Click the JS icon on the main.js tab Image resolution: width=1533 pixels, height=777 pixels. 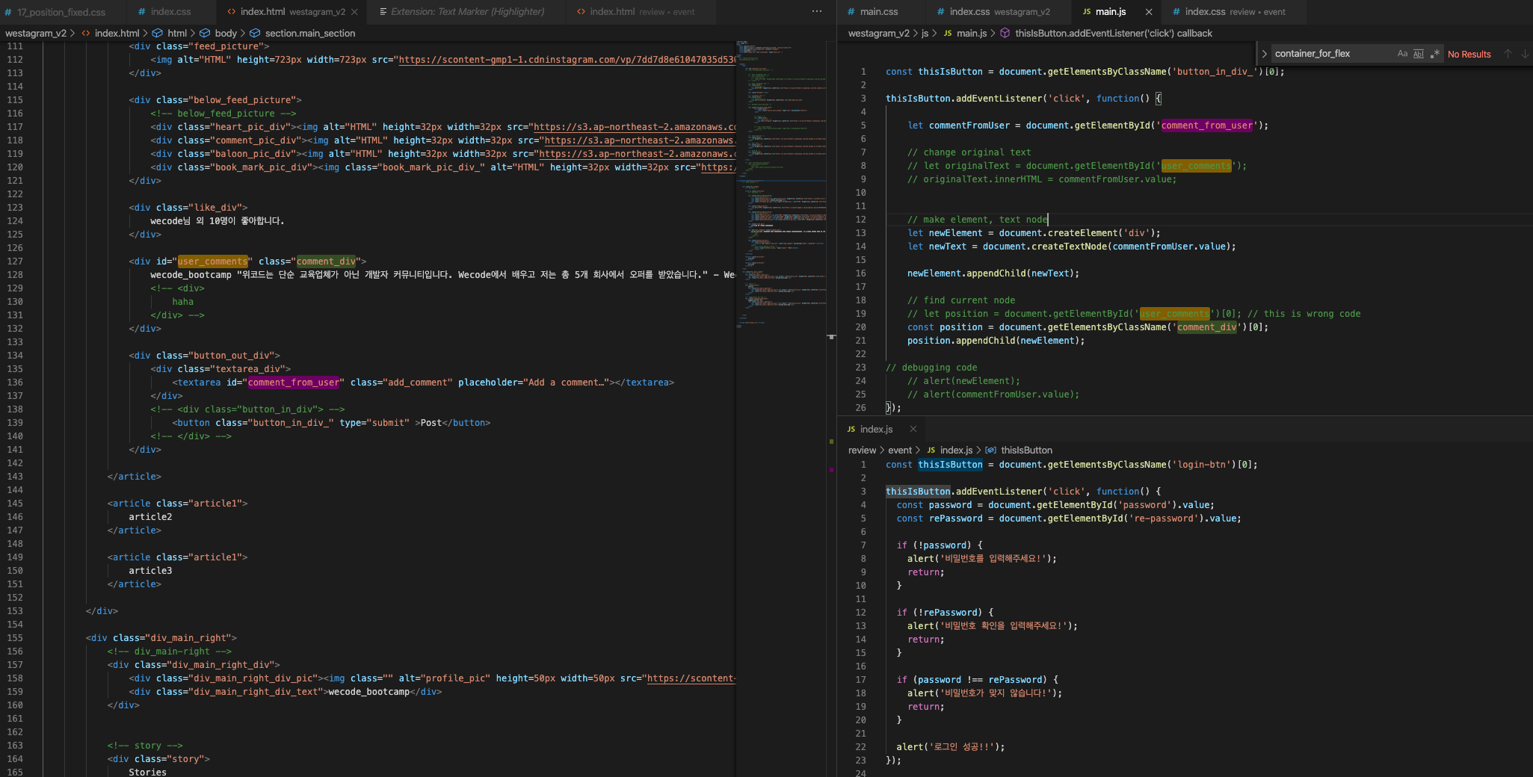pyautogui.click(x=1086, y=11)
